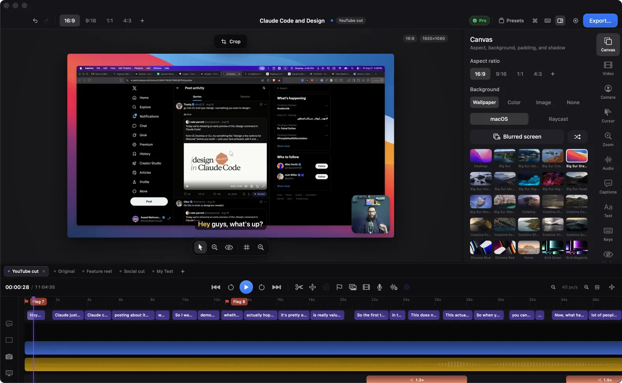The width and height of the screenshot is (622, 383).
Task: Open the Presets menu
Action: (x=511, y=21)
